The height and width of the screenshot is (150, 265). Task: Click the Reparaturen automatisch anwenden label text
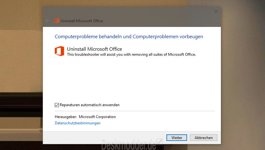point(89,105)
